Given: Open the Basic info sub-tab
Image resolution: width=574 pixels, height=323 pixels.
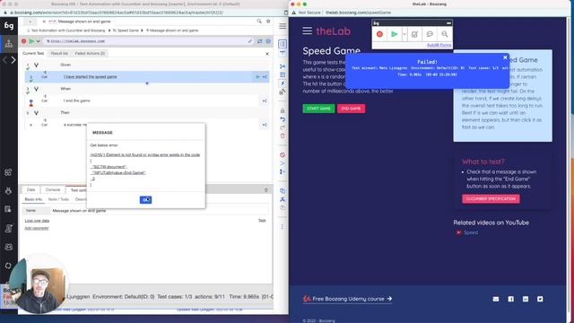Looking at the screenshot, I should click(33, 199).
